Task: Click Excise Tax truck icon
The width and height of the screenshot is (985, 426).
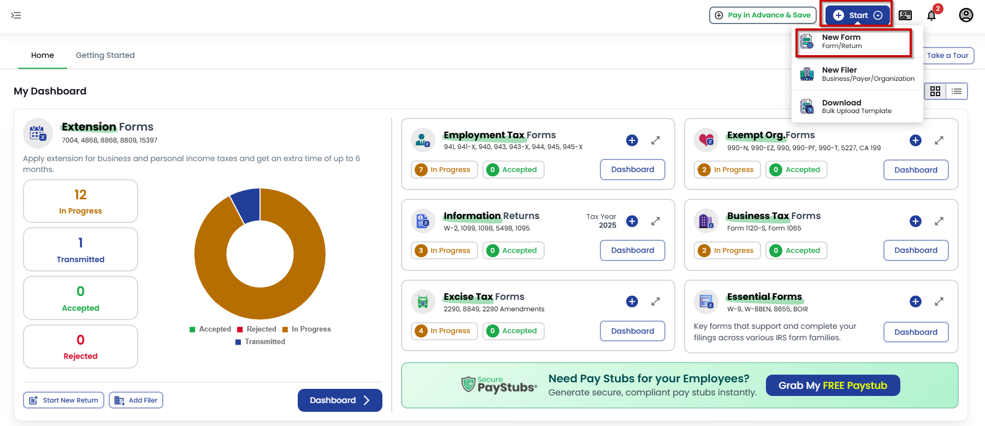Action: 423,301
